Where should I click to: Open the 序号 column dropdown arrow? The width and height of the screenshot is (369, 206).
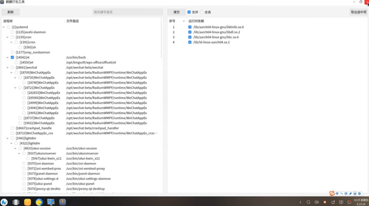point(184,21)
